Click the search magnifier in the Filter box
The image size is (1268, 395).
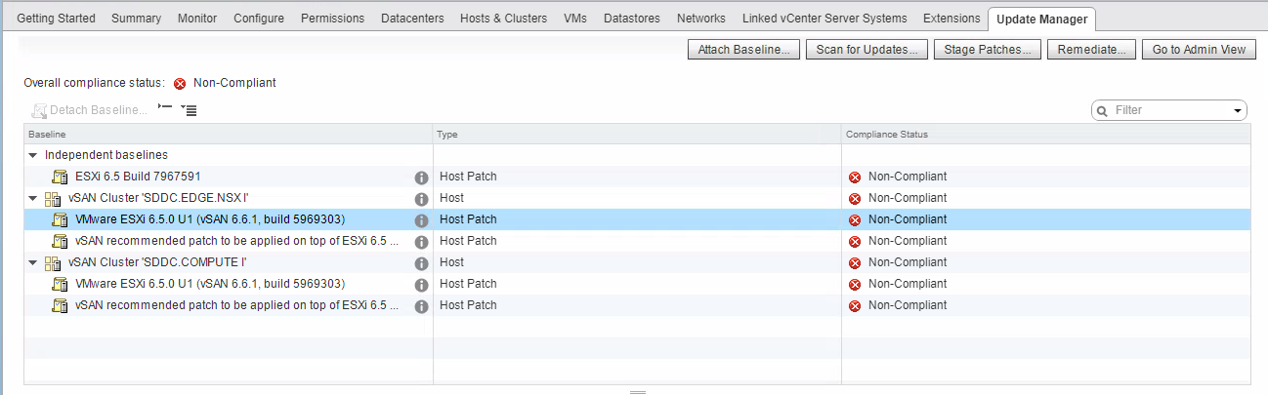(1104, 111)
